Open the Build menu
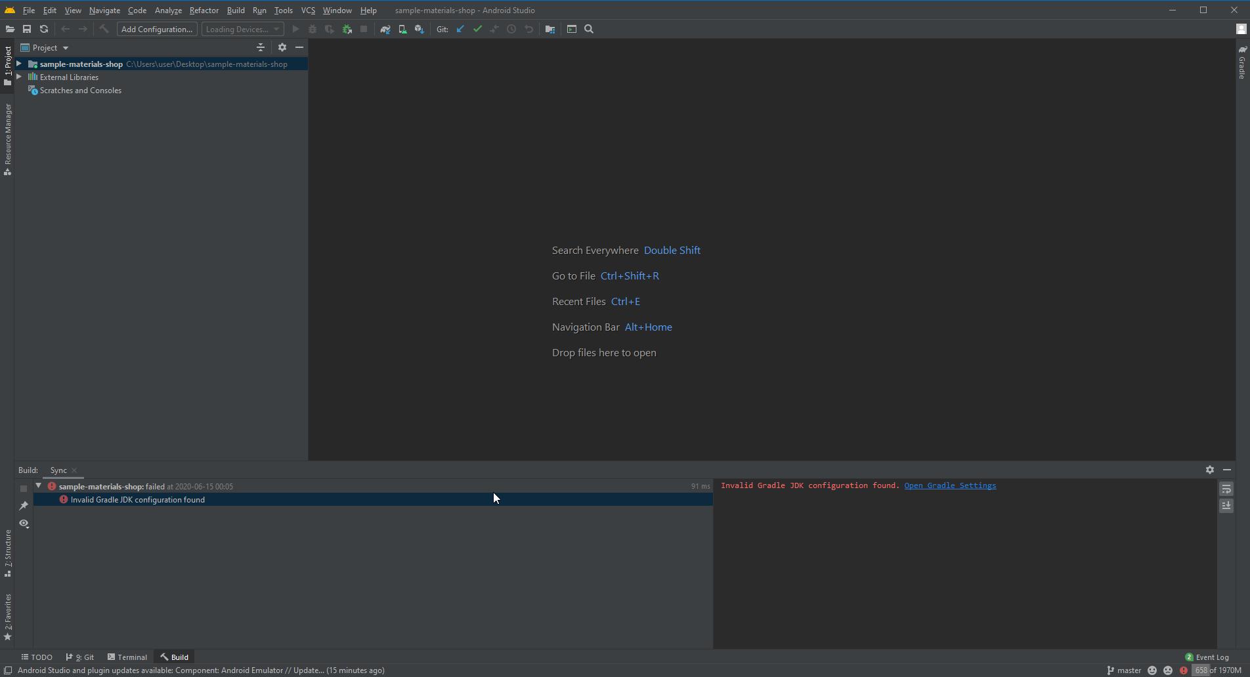The width and height of the screenshot is (1250, 677). [235, 10]
